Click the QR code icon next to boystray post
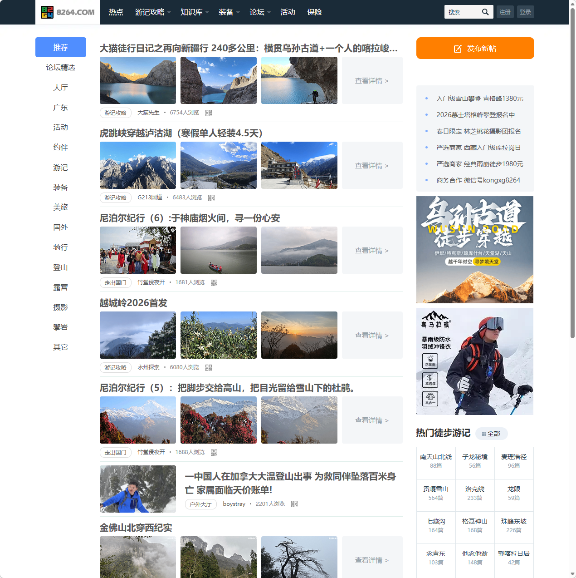576x578 pixels. [294, 504]
